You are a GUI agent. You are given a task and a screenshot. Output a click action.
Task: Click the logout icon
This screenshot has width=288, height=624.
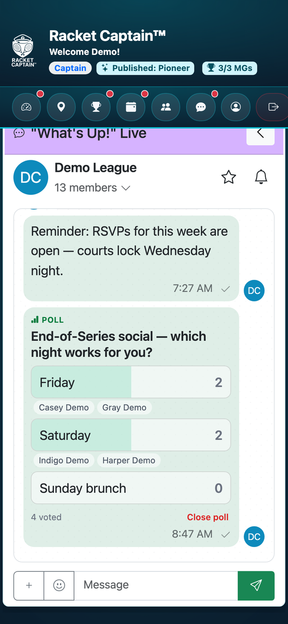click(x=272, y=107)
